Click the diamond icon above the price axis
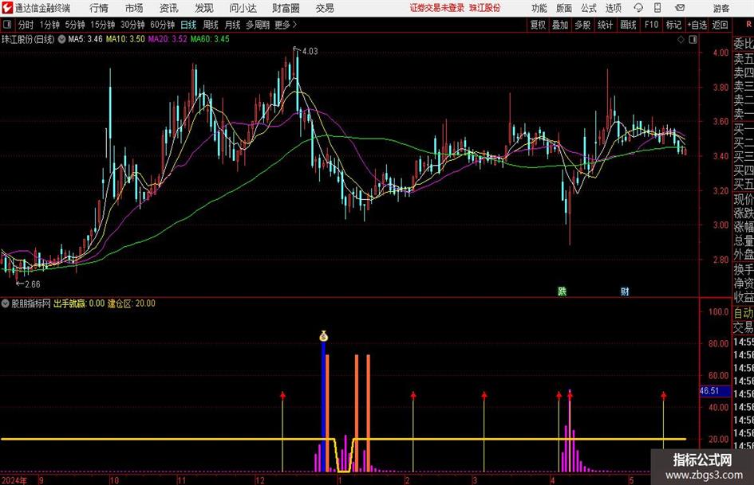This screenshot has width=754, height=485. click(x=681, y=40)
